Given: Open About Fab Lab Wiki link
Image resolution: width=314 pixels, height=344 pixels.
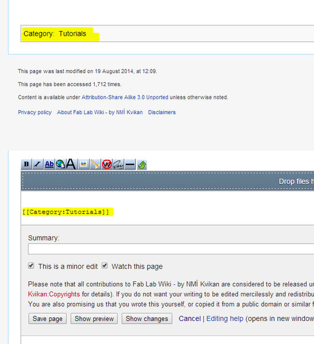Looking at the screenshot, I should [100, 113].
